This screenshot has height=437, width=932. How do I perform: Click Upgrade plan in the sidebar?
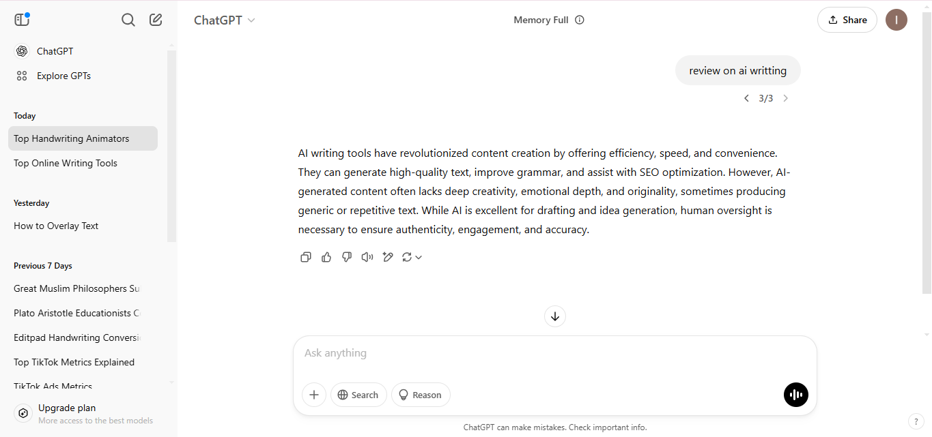point(67,408)
